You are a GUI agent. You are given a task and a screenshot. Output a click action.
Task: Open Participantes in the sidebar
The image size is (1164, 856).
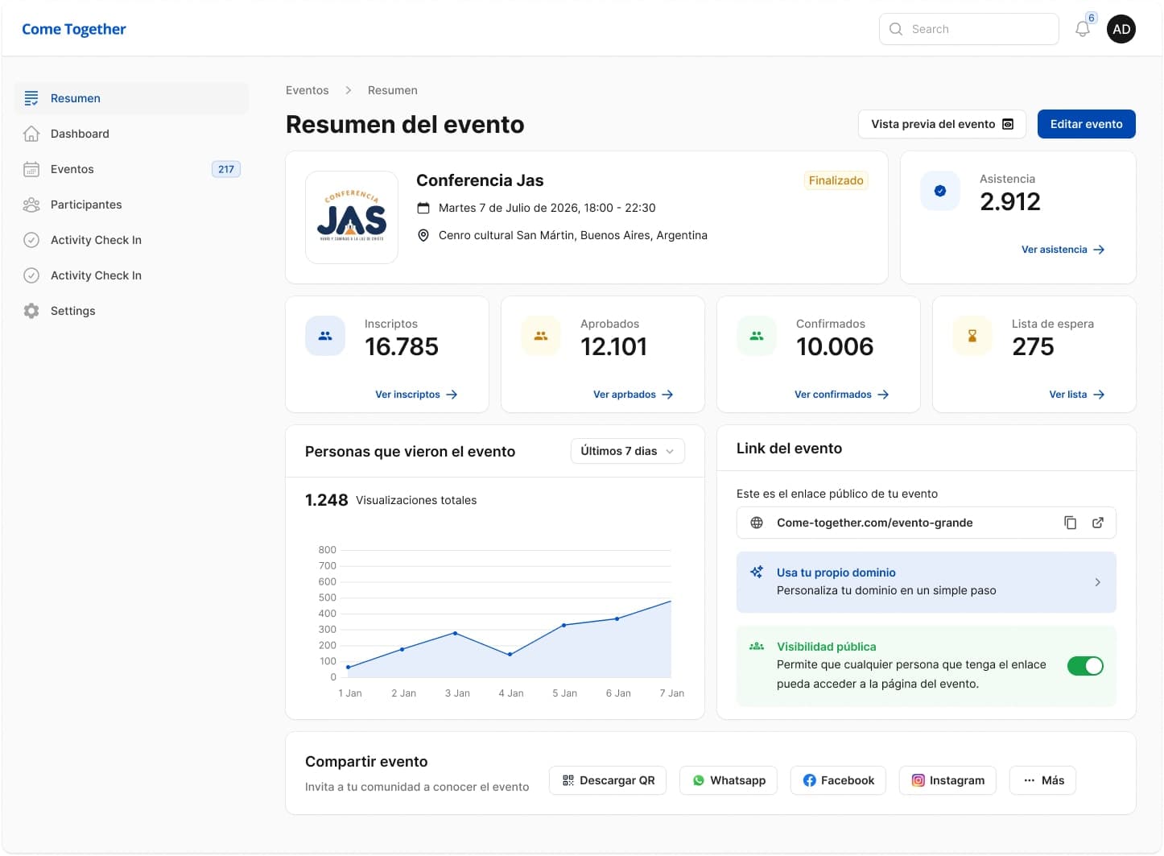[x=131, y=205]
